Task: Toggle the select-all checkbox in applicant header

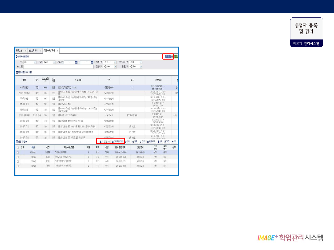Action: click(x=18, y=148)
